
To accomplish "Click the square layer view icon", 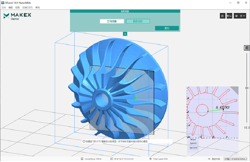I will pyautogui.click(x=247, y=48).
